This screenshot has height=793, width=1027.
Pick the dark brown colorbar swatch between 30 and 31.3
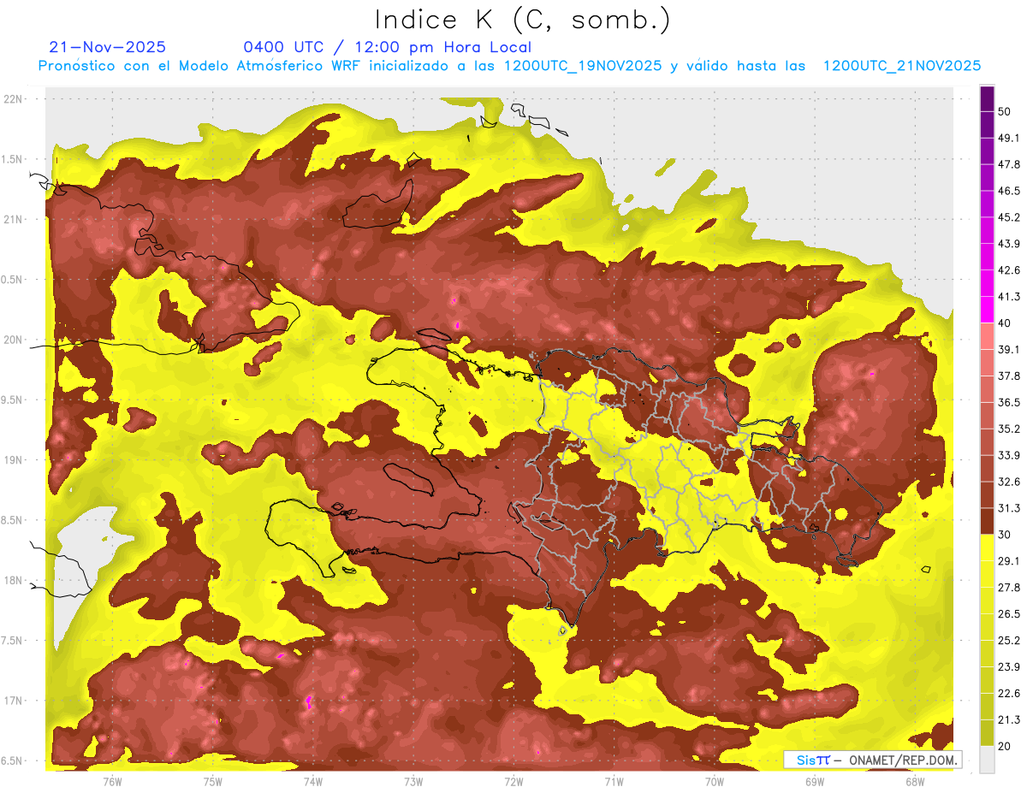pos(988,521)
